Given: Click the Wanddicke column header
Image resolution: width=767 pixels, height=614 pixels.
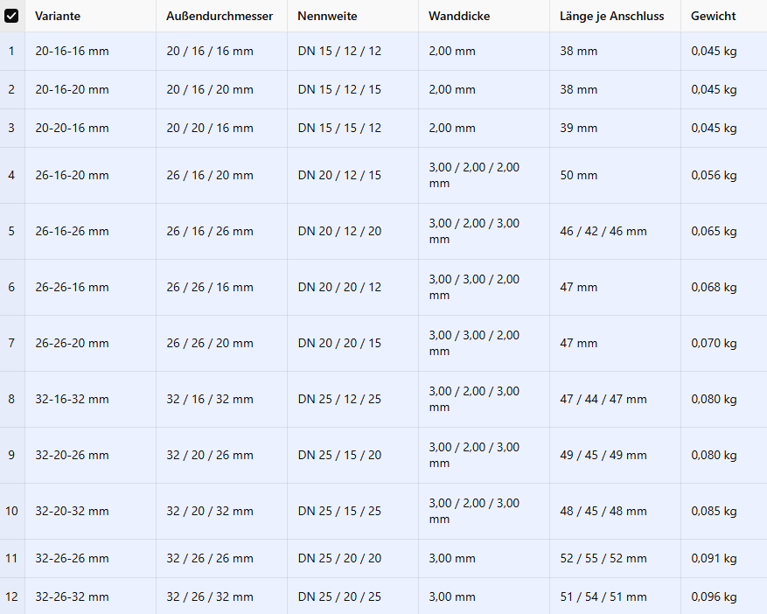Looking at the screenshot, I should click(484, 16).
